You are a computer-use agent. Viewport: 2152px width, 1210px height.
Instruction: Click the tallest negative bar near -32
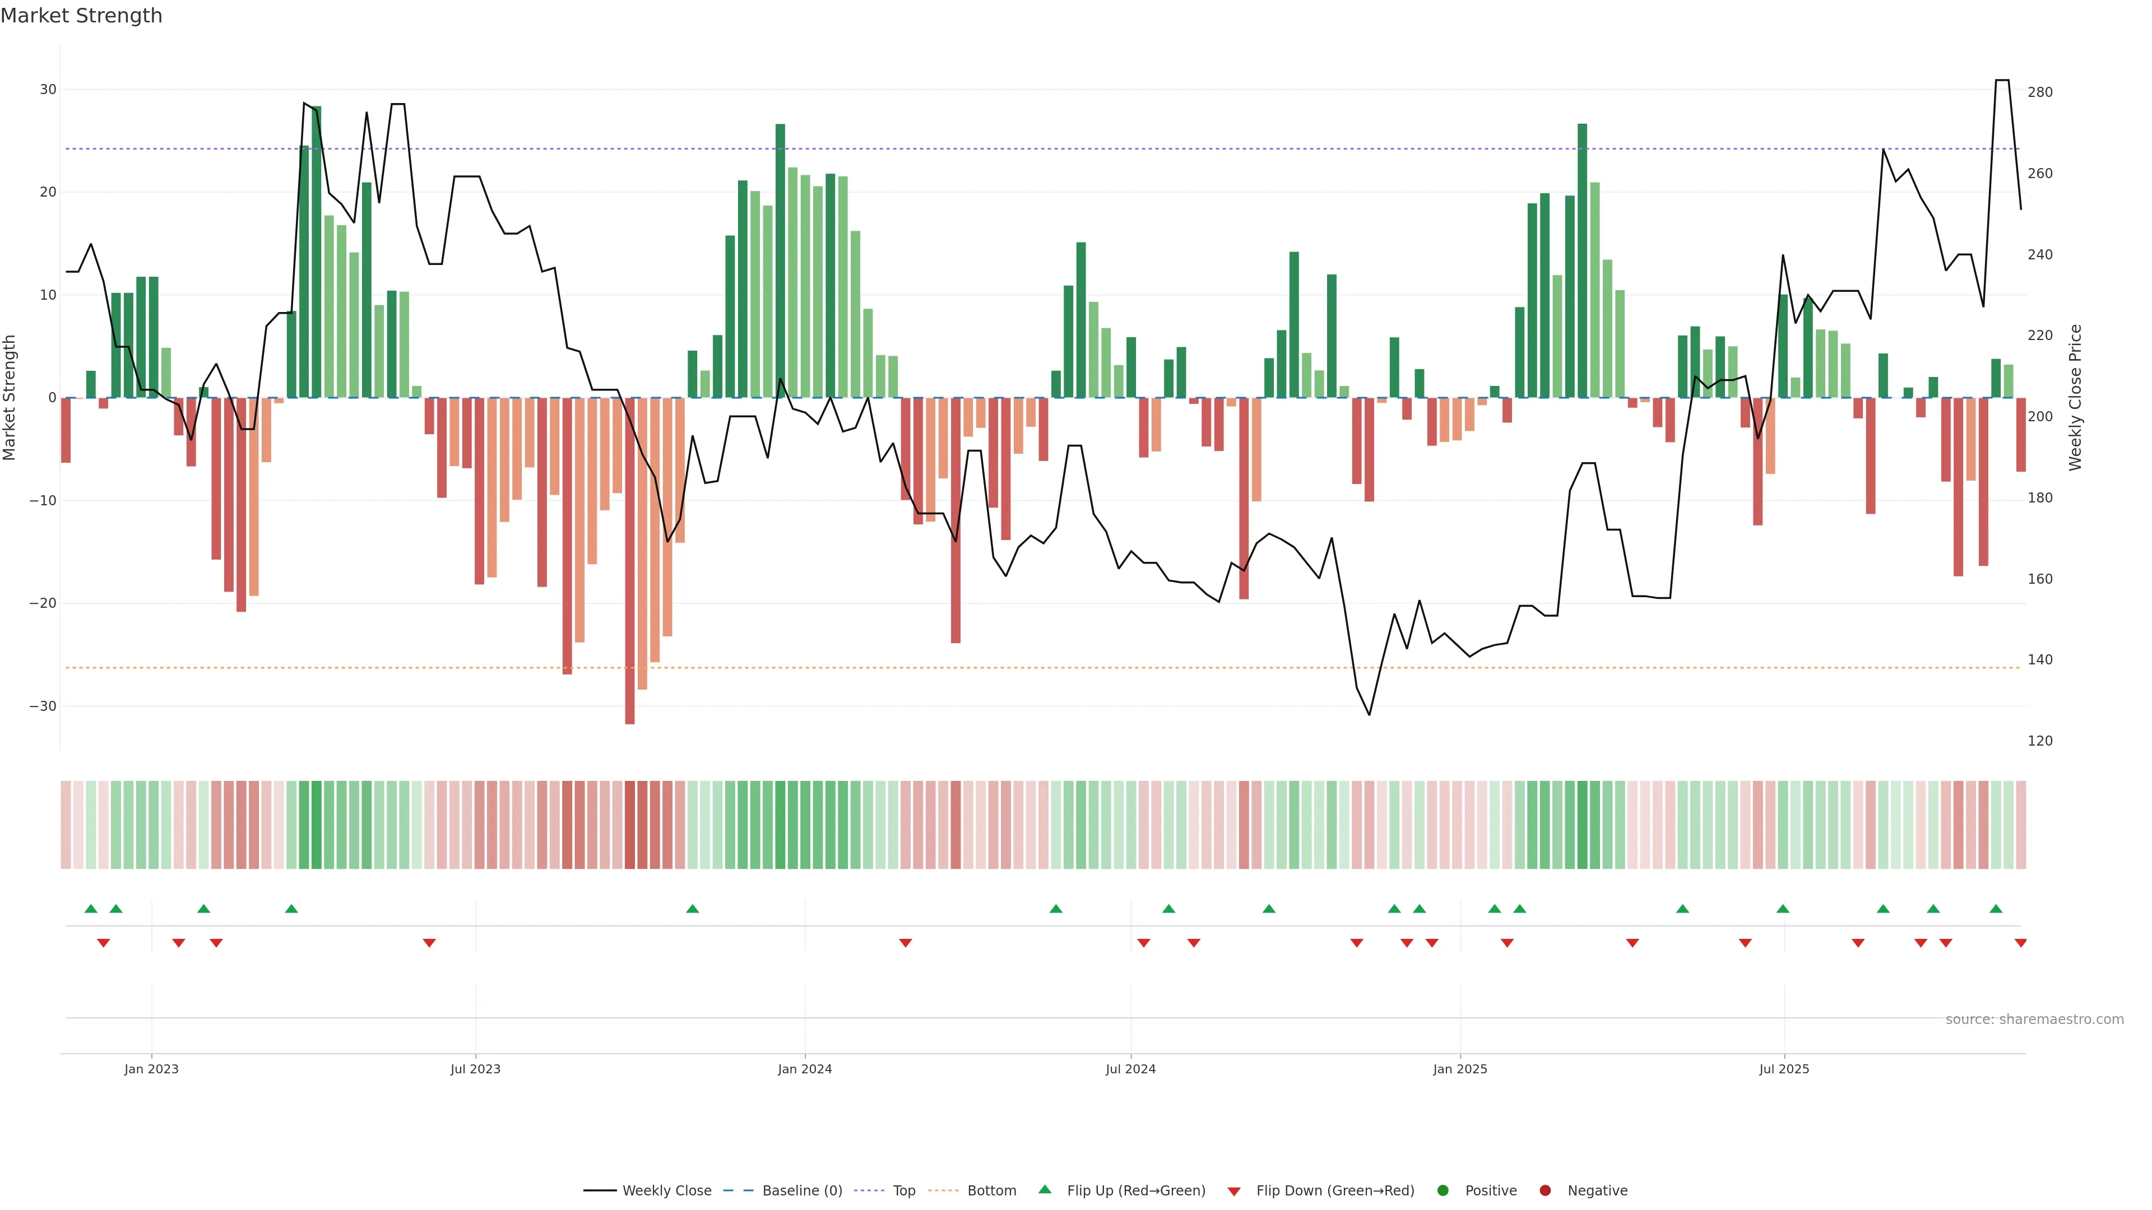point(630,584)
